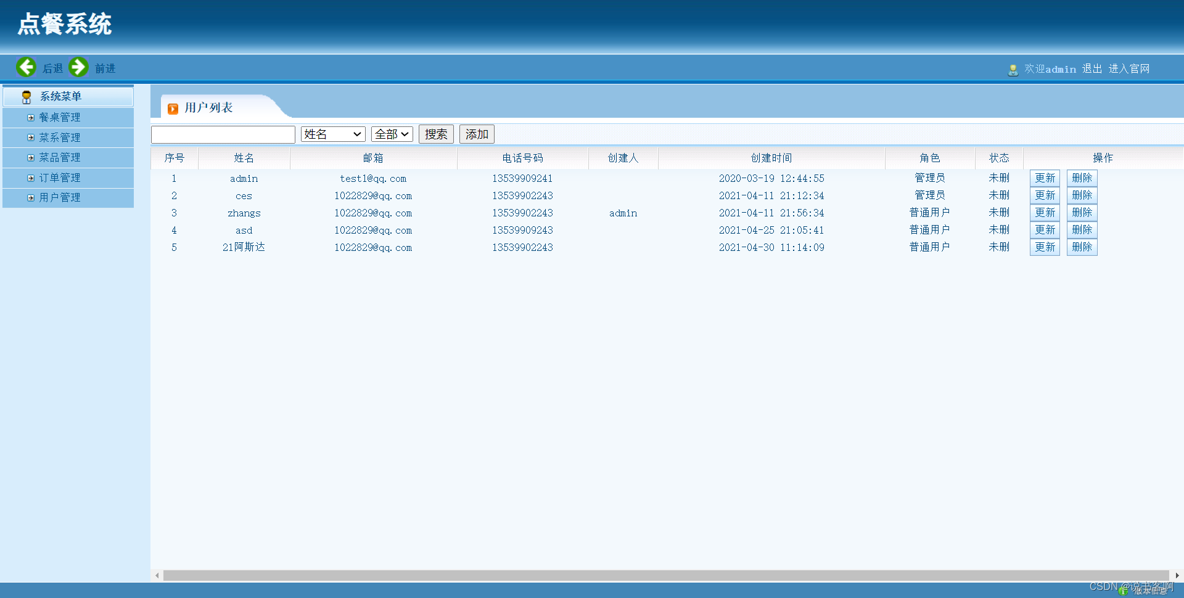Image resolution: width=1184 pixels, height=598 pixels.
Task: Click the user avatar icon beside welcome text
Action: [1013, 70]
